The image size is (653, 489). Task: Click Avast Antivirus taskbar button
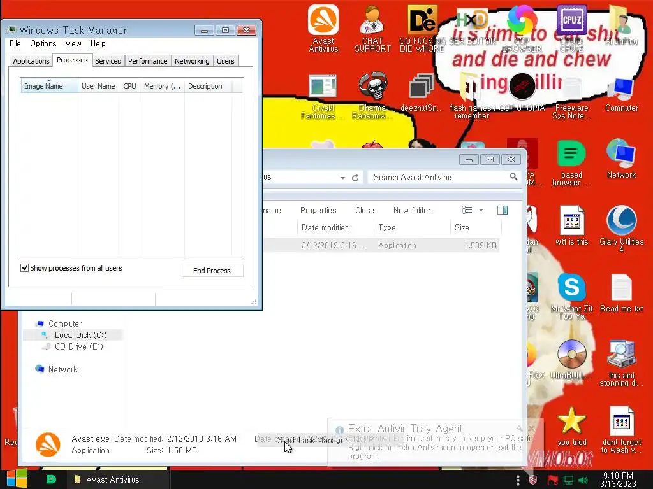pyautogui.click(x=119, y=479)
